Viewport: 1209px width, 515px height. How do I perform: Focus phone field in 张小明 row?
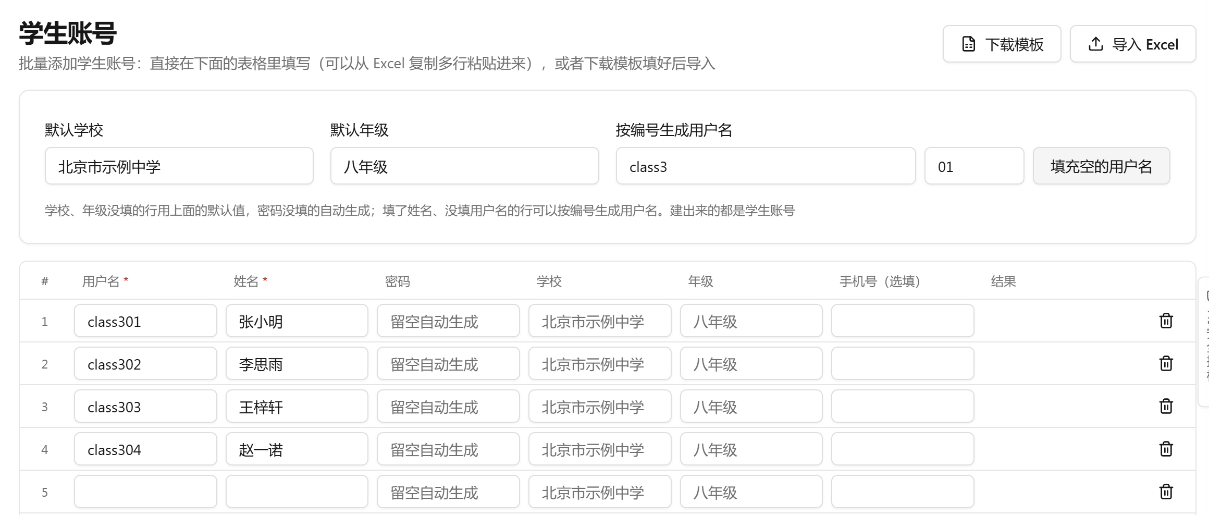[903, 321]
